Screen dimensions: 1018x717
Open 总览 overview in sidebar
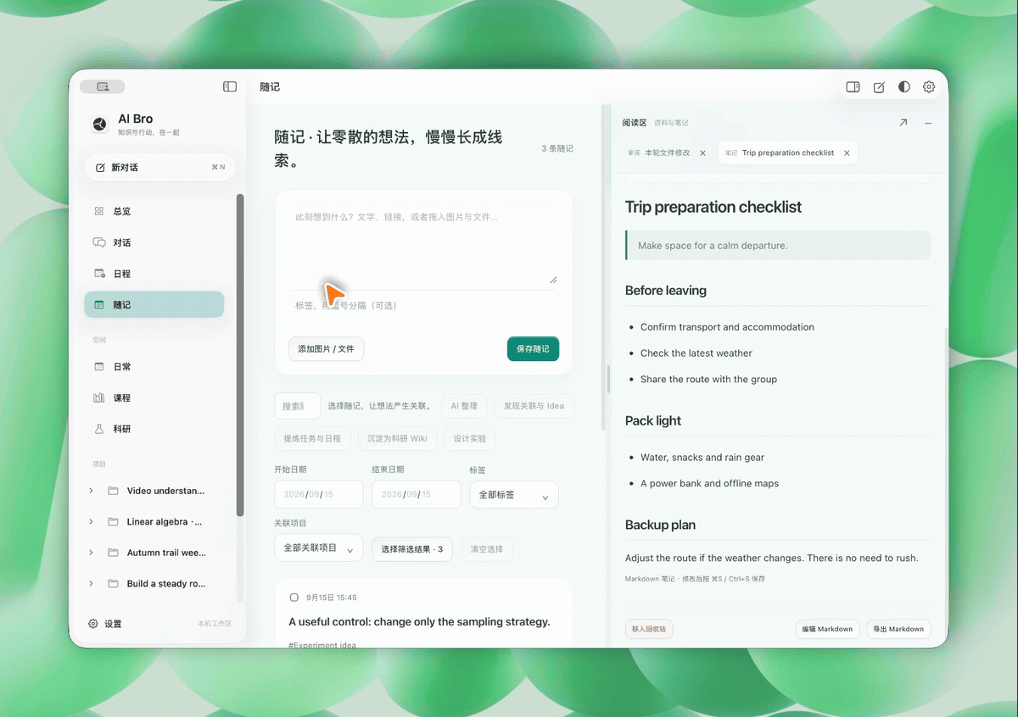[154, 211]
